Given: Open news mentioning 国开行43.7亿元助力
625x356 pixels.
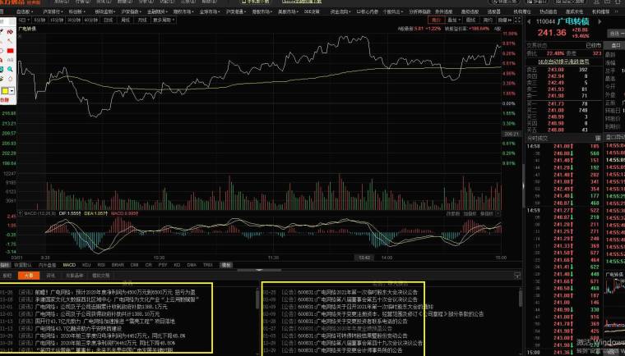Looking at the screenshot, I should (x=105, y=321).
